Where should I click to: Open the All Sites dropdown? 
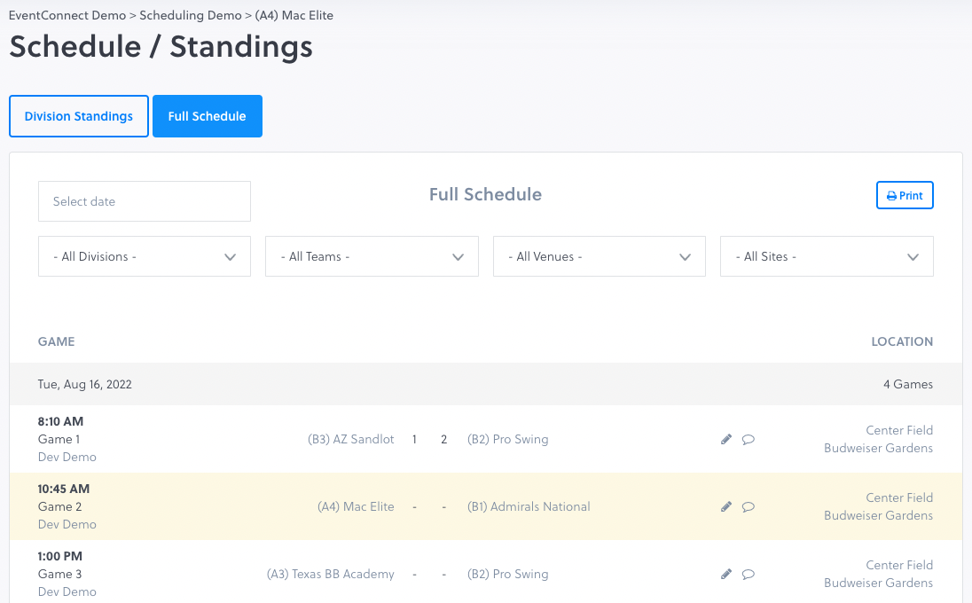827,256
